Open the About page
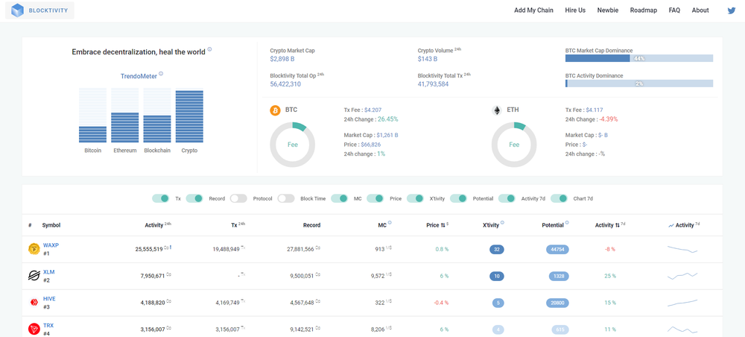The height and width of the screenshot is (337, 745). point(700,10)
